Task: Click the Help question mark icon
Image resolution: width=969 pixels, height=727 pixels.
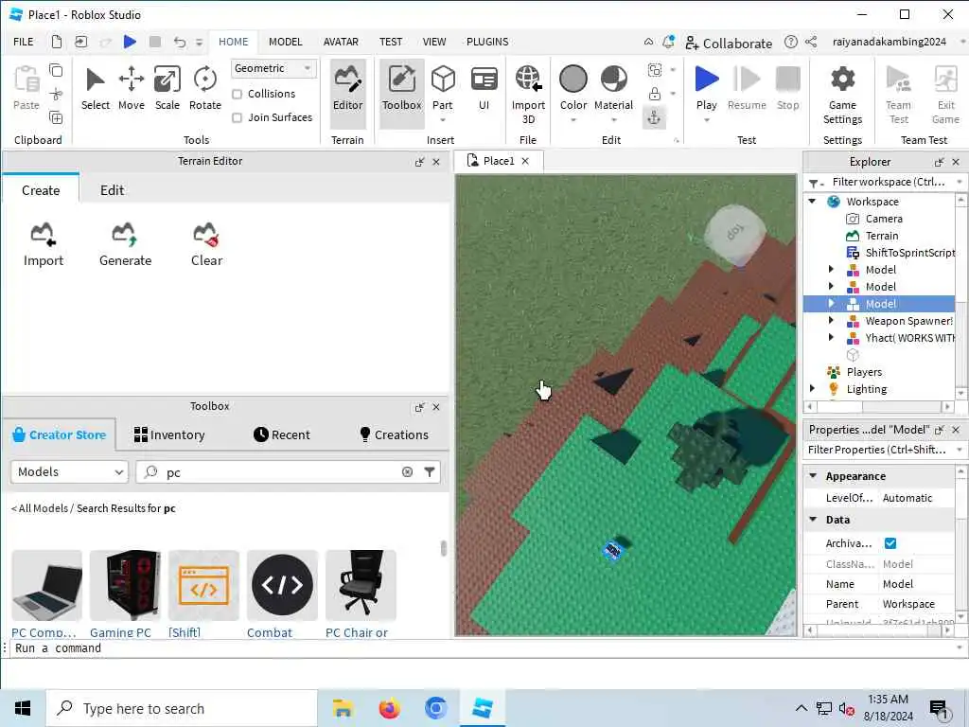Action: [x=790, y=42]
